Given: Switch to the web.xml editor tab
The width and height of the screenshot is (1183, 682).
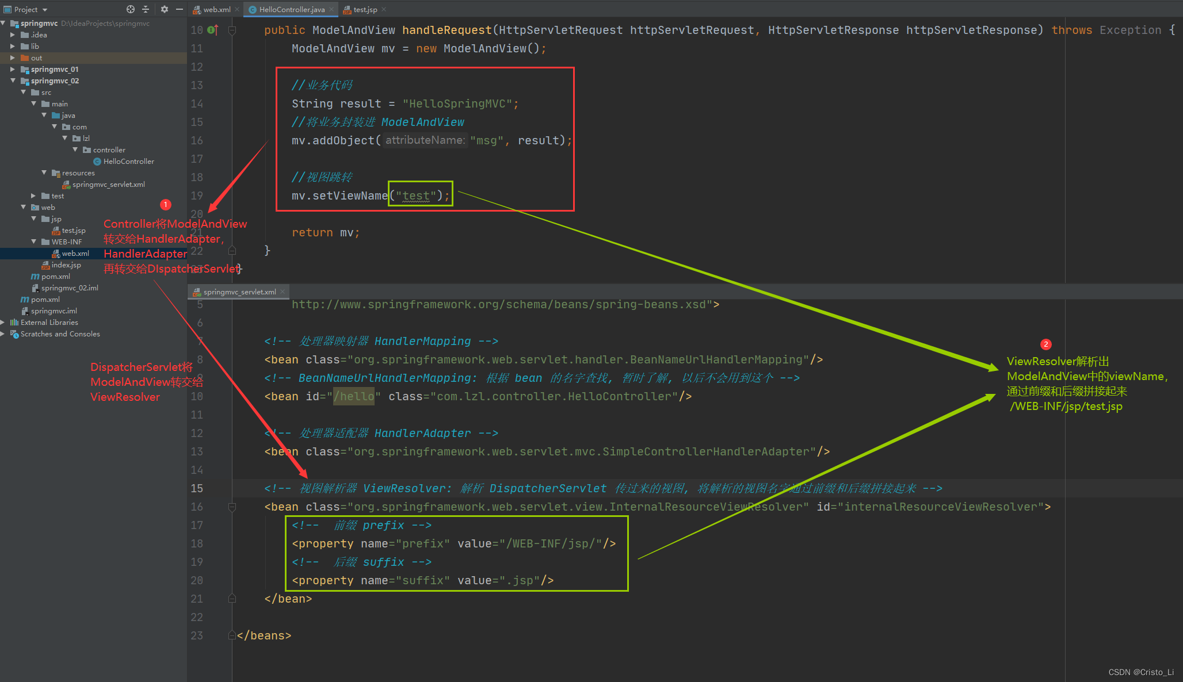Looking at the screenshot, I should point(217,9).
